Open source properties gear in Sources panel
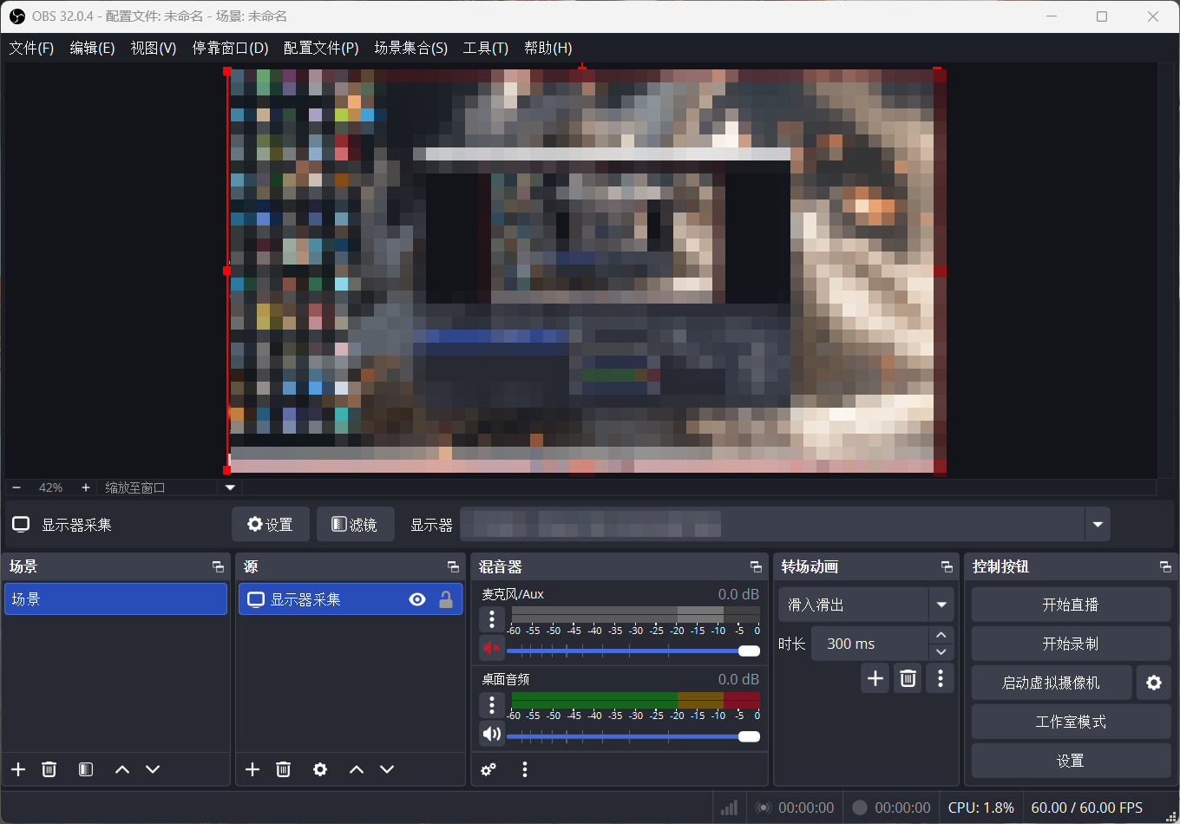This screenshot has height=824, width=1180. pos(320,769)
